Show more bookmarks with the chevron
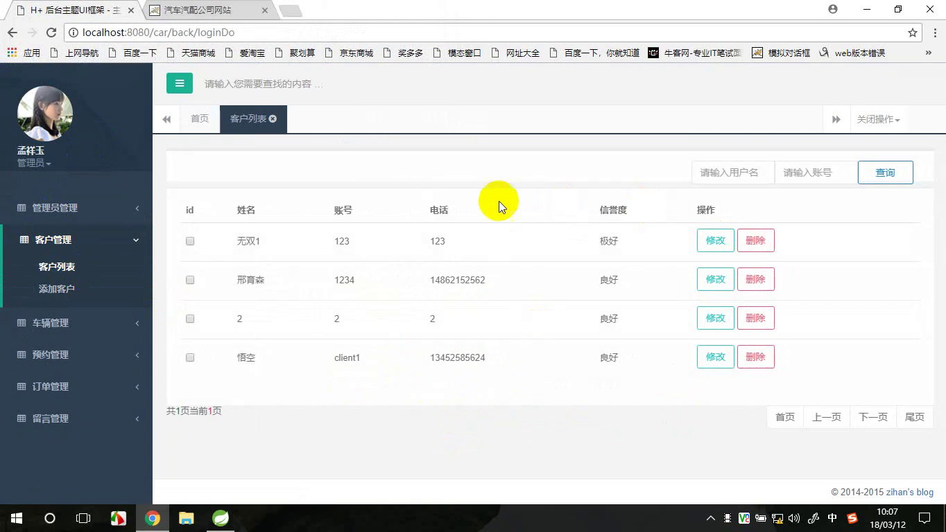 [x=929, y=53]
